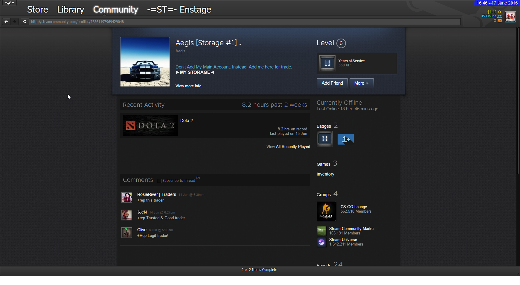Open the CS GO Lounge group icon
The width and height of the screenshot is (520, 285).
click(326, 211)
